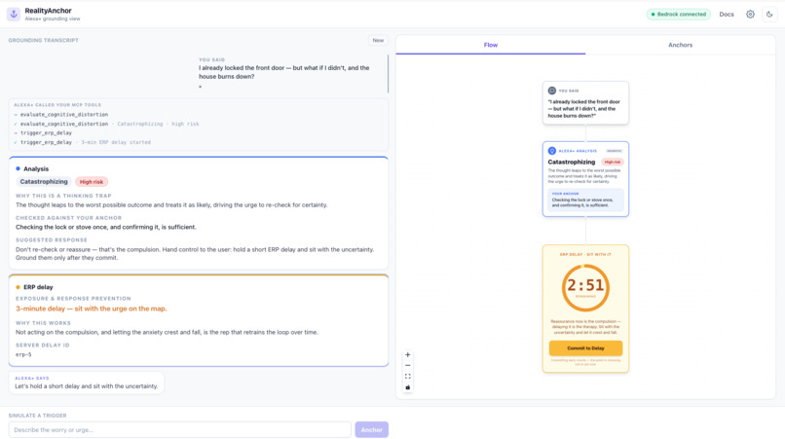Open settings via the gear icon

pos(750,14)
